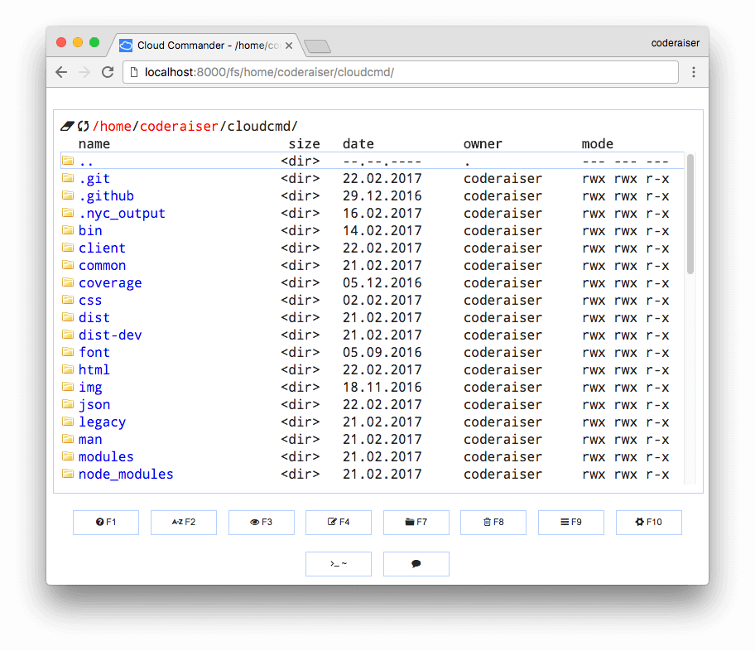Open the F3 view eye button
Screen dimensions: 755x651
click(261, 523)
